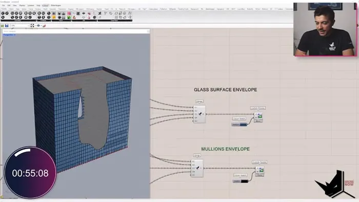This screenshot has width=359, height=202.
Task: Switch to the Transform component tab
Action: tap(62, 9)
